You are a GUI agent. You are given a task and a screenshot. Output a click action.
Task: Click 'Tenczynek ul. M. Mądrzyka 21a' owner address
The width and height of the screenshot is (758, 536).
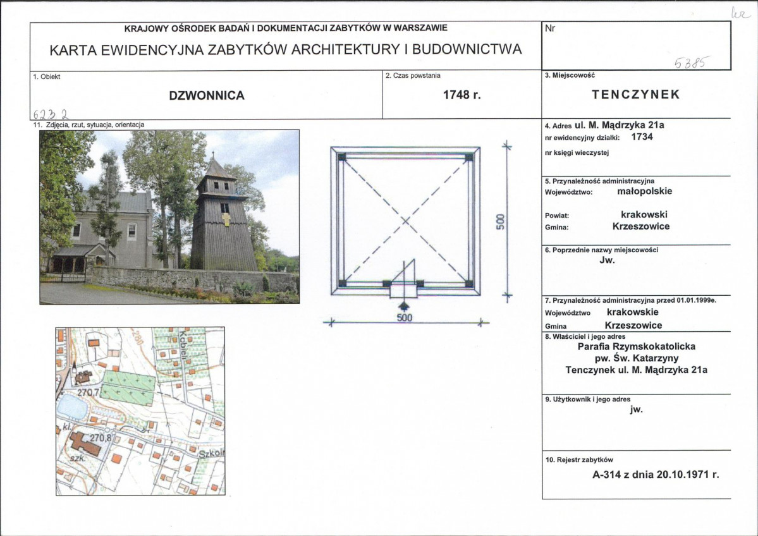tap(637, 370)
